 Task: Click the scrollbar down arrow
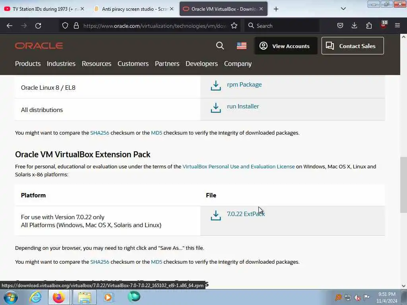pyautogui.click(x=403, y=286)
